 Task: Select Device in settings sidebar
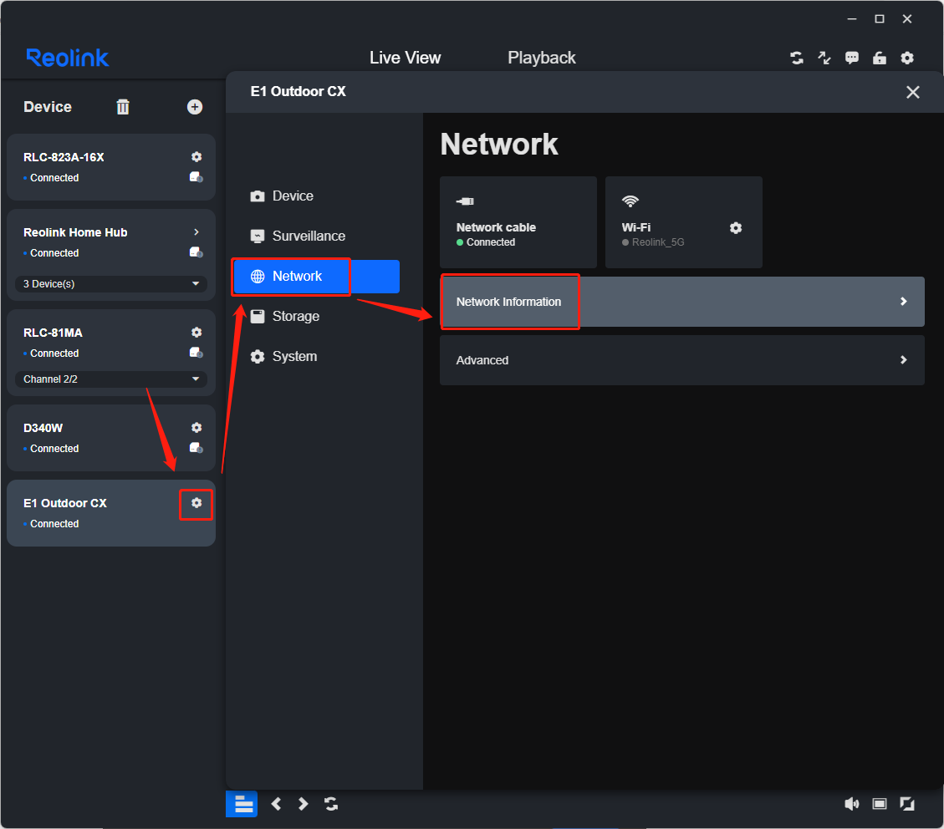coord(316,196)
